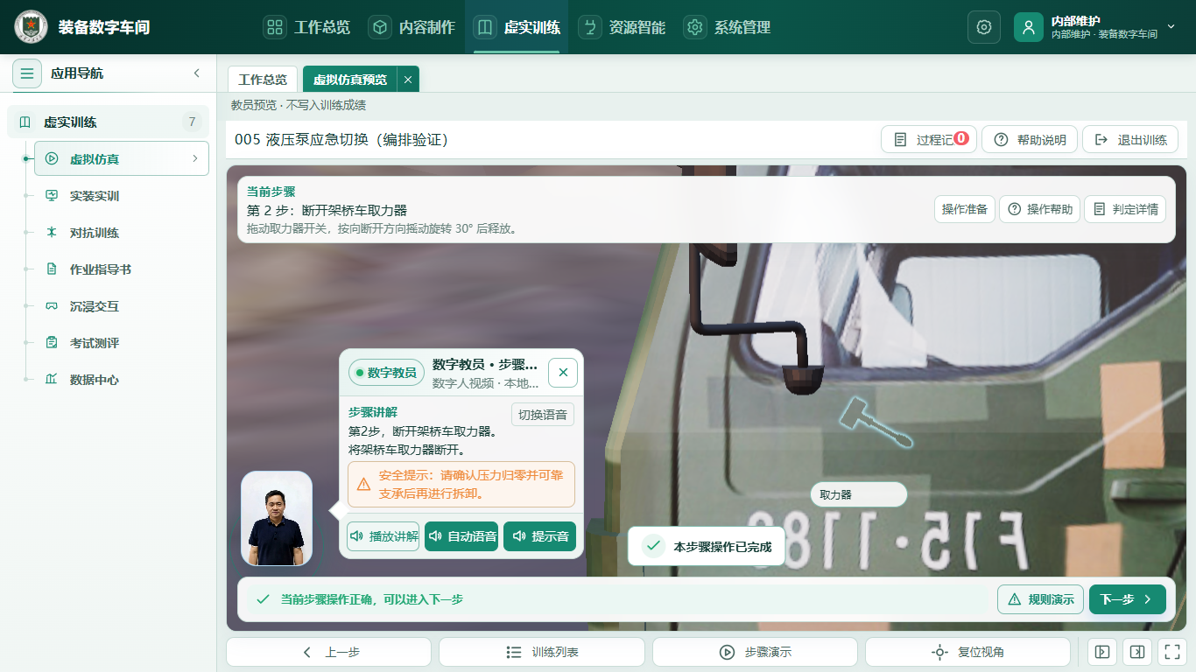Click the 切换语音 button
Screen dimensions: 1196x672
click(x=543, y=415)
